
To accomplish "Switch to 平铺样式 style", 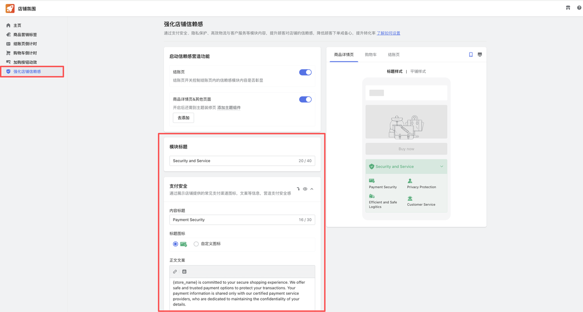I will click(418, 72).
